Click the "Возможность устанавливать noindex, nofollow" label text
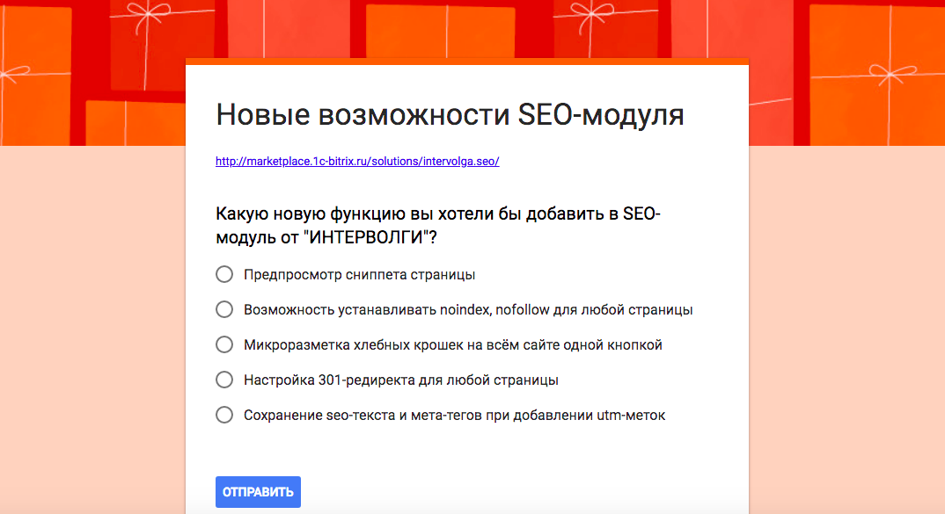This screenshot has height=514, width=945. coord(467,310)
